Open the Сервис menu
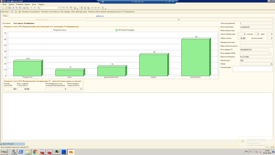Image resolution: width=275 pixels, height=155 pixels. (27, 4)
